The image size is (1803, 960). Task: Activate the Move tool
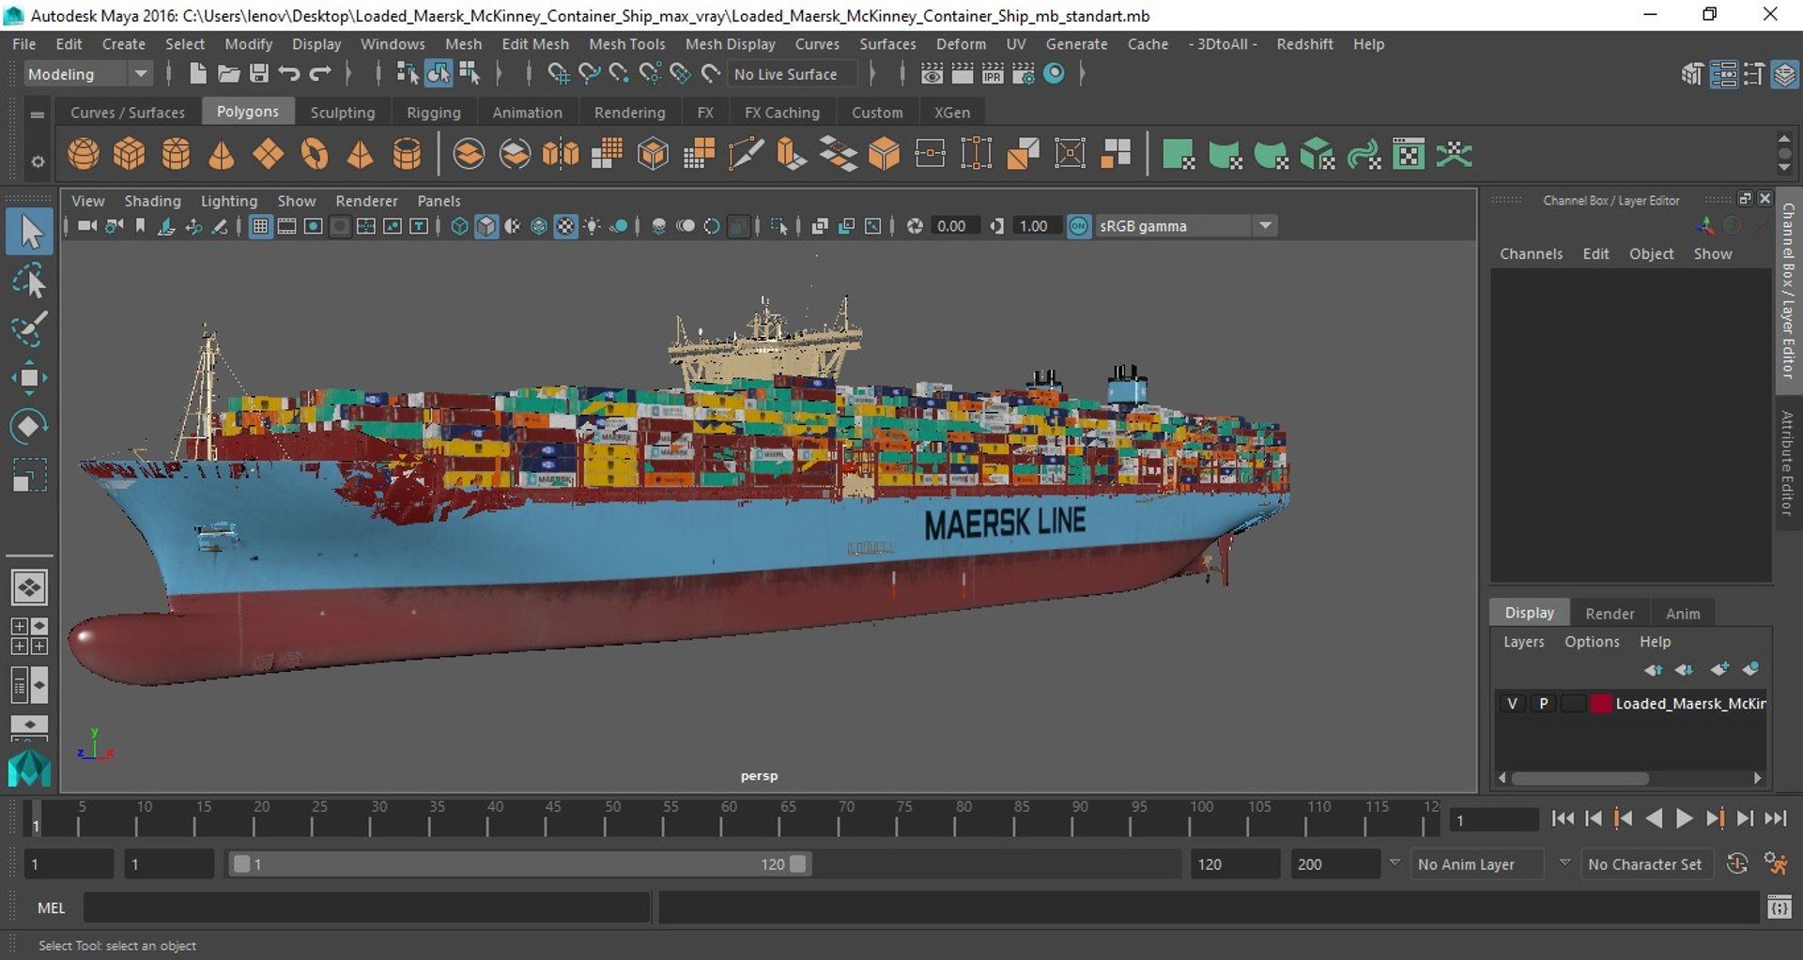point(29,378)
